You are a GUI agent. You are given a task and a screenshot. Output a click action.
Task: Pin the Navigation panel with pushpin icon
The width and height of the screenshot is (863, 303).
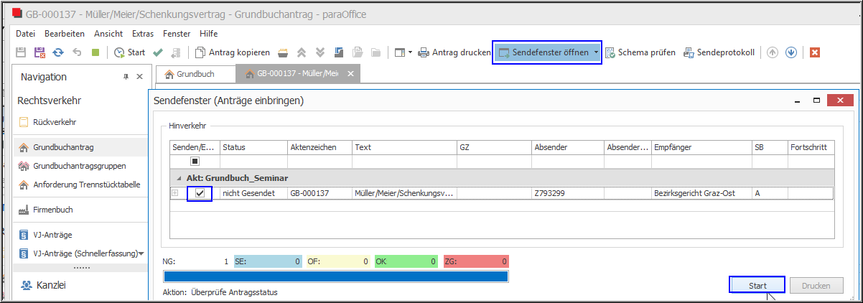(x=126, y=77)
